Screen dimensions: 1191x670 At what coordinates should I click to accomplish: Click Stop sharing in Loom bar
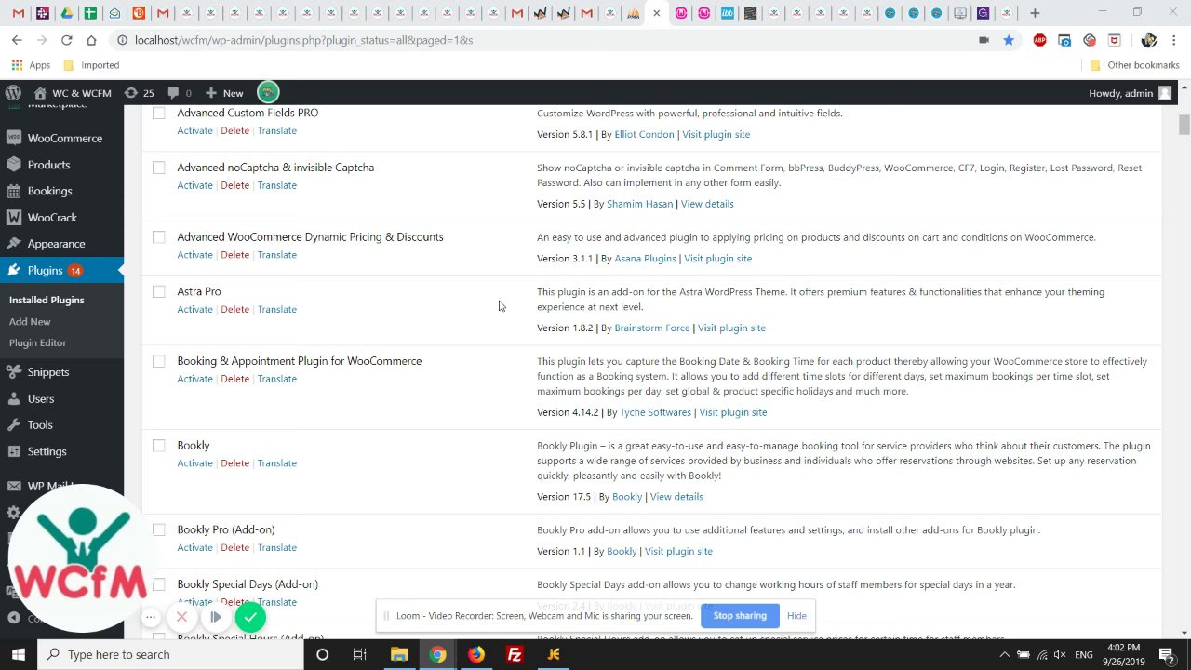click(x=740, y=616)
